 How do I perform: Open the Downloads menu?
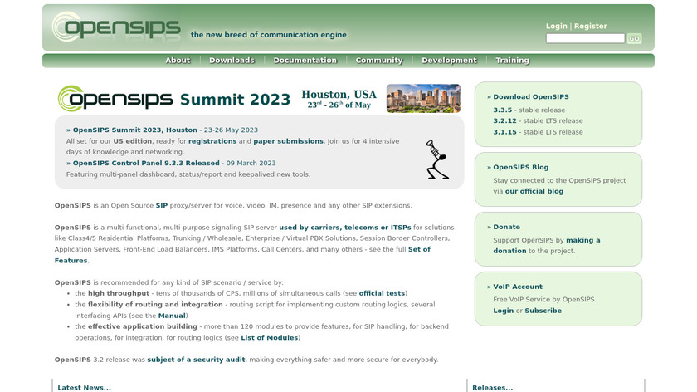[232, 60]
